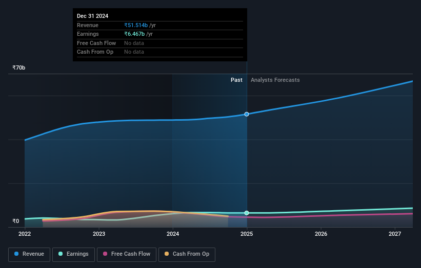Click the pink Free Cash Flow legend dot
Viewport: 421px width, 268px height.
105,254
